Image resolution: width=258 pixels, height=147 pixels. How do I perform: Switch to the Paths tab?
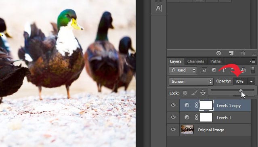click(x=215, y=61)
